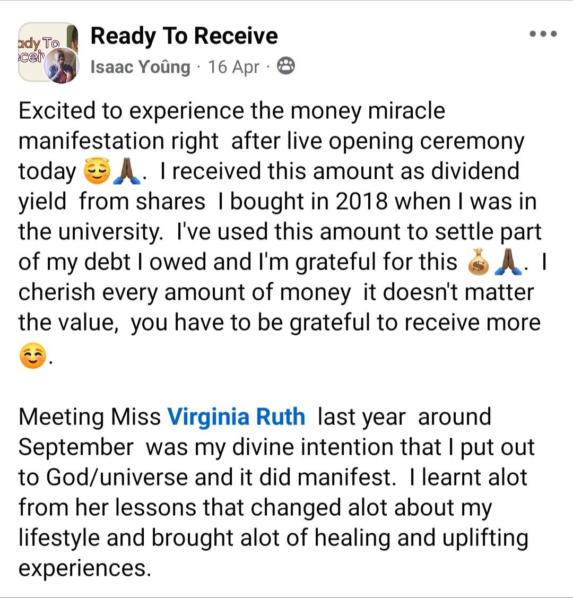Open Virginia Ruth's tagged profile link
573x598 pixels.
237,417
